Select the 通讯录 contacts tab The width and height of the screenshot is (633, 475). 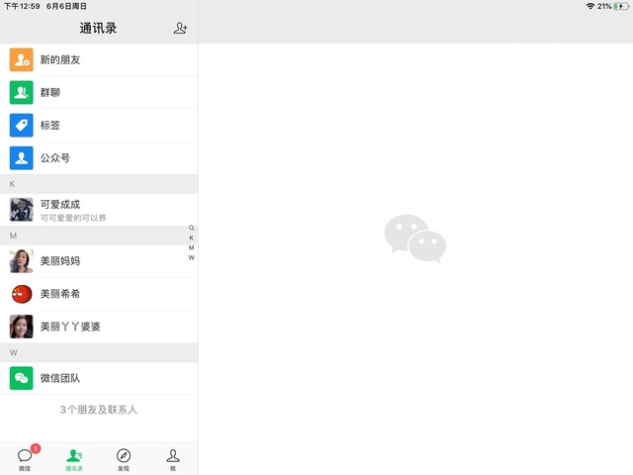[74, 458]
